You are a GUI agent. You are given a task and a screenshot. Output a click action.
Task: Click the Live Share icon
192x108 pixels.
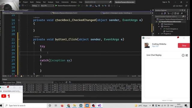click(174, 6)
